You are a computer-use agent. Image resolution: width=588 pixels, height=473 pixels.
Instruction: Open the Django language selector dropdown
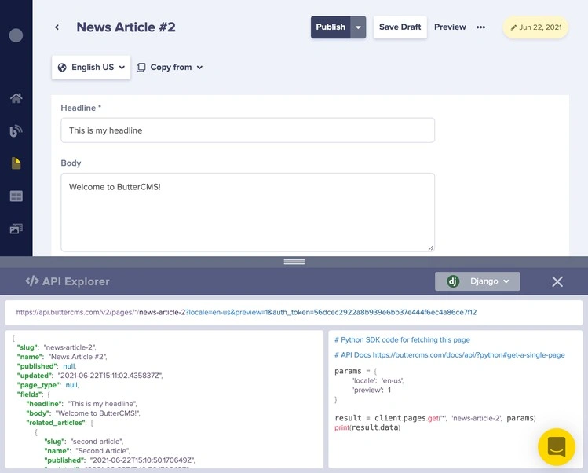[477, 281]
